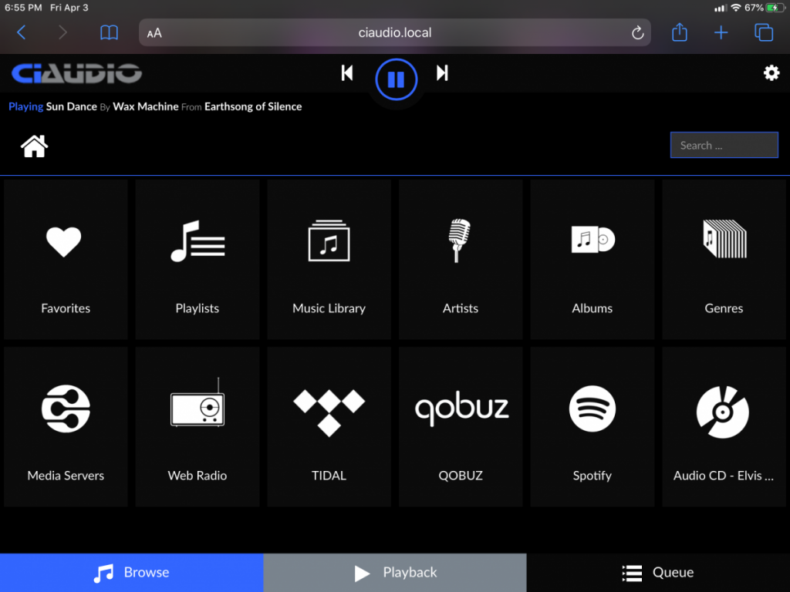Open the Favorites tile
Image resolution: width=790 pixels, height=592 pixels.
(66, 259)
